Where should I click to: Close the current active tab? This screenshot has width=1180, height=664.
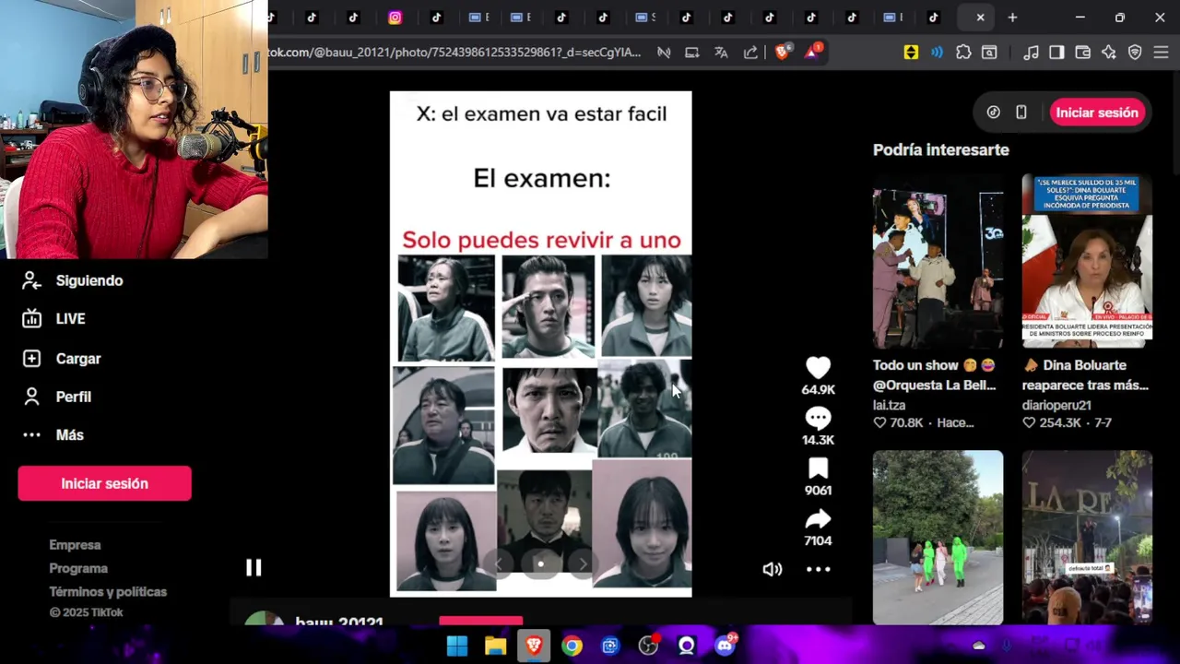(x=980, y=18)
